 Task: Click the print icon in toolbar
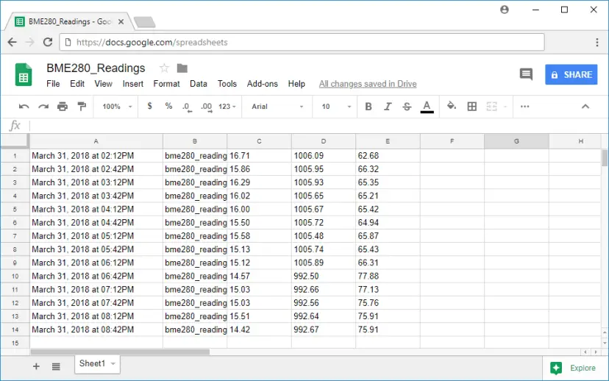tap(62, 107)
